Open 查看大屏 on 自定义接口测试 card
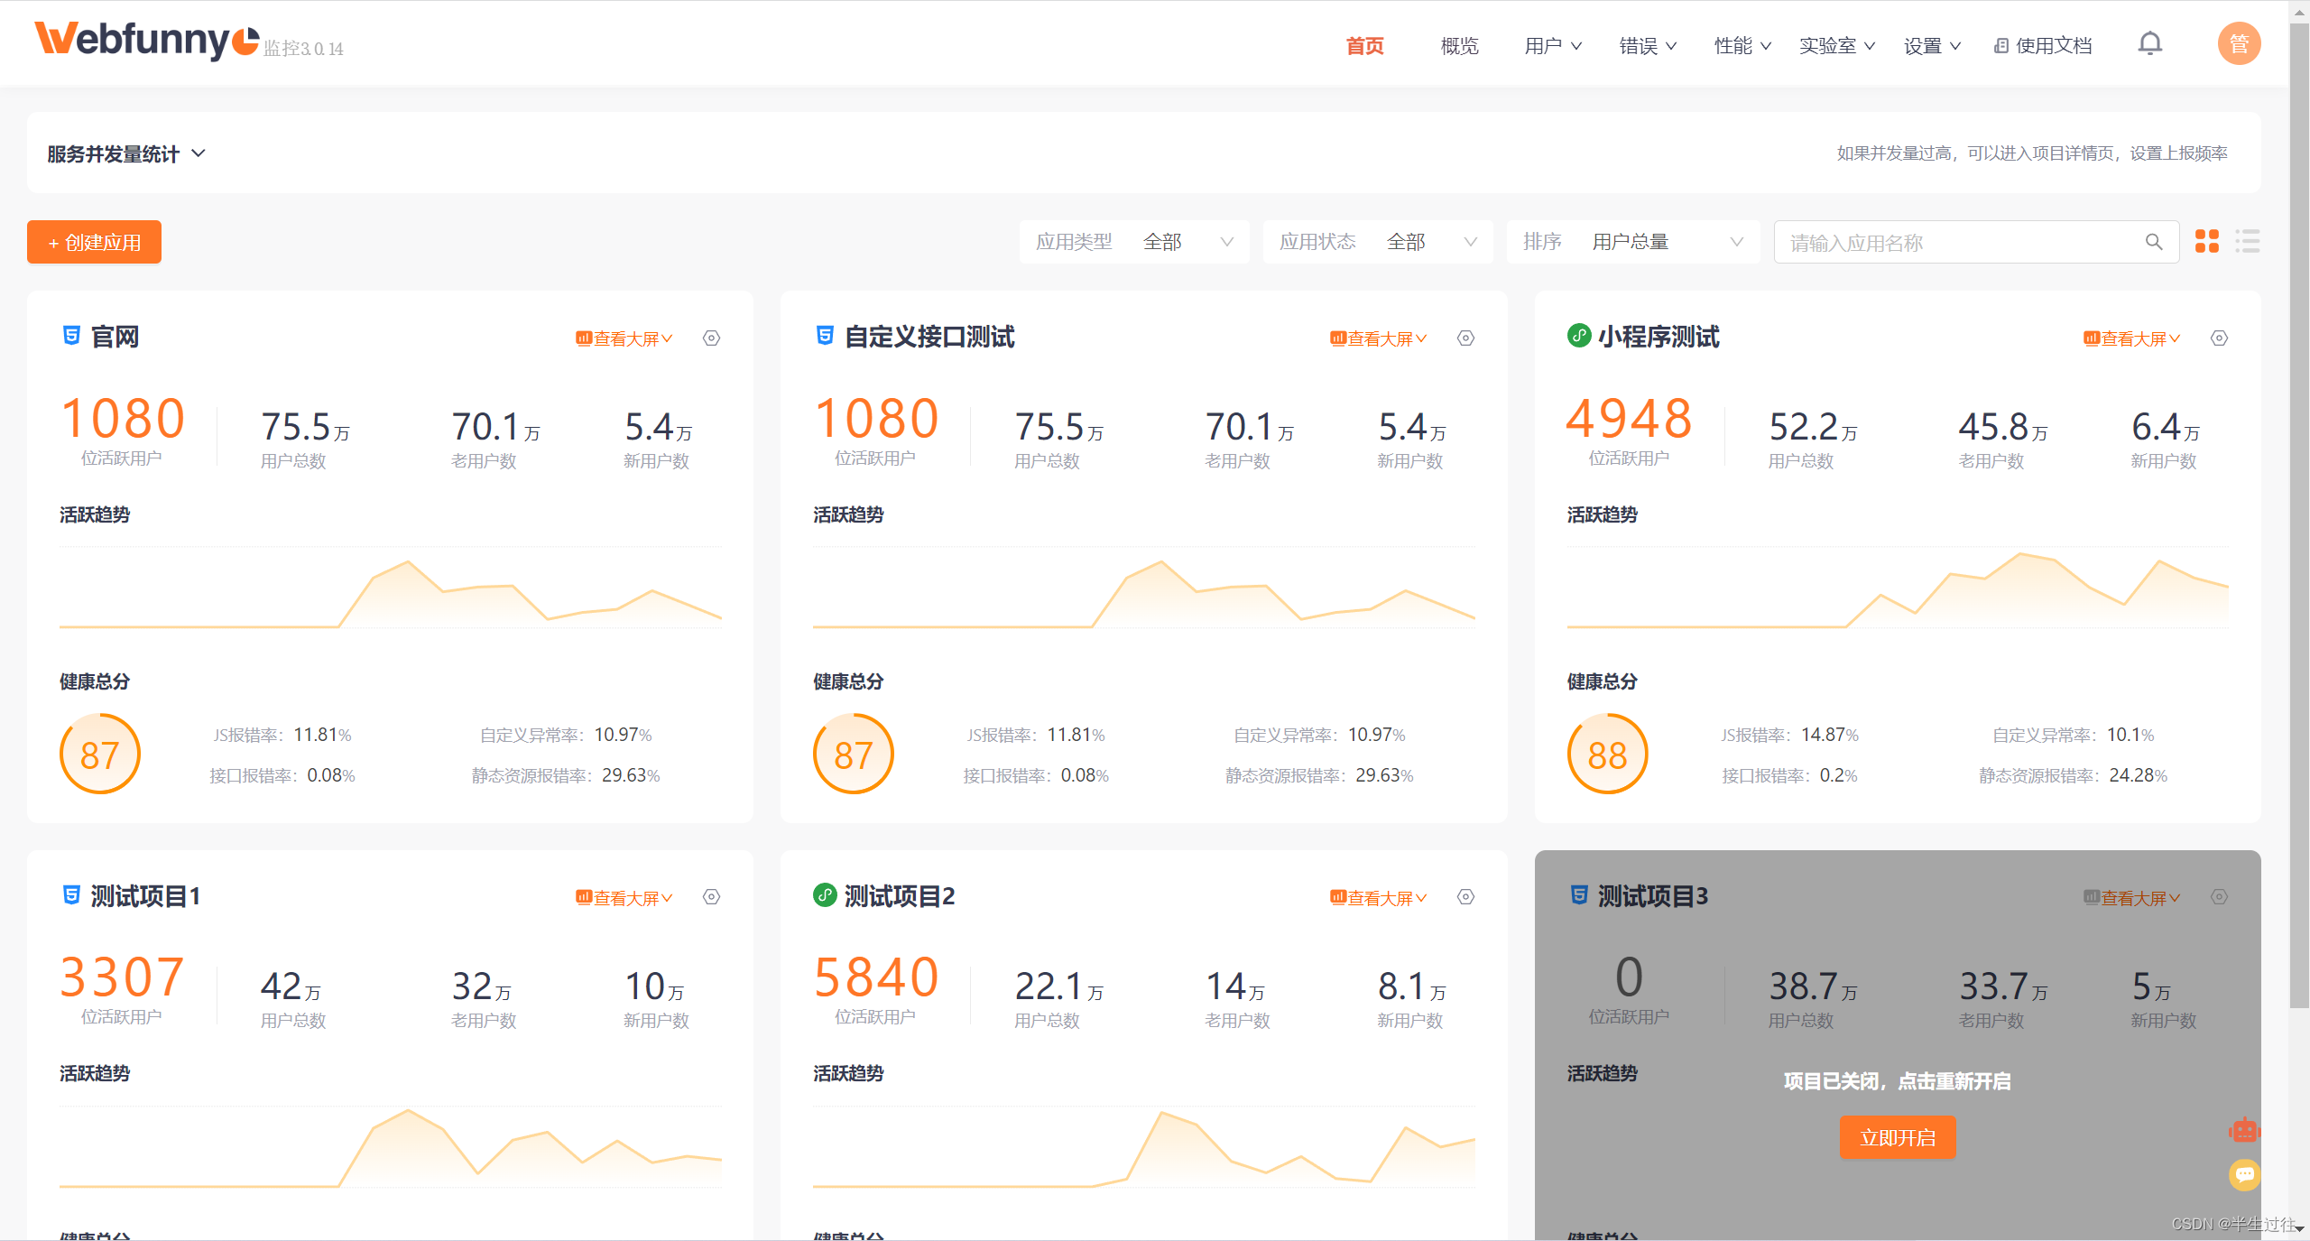This screenshot has height=1241, width=2310. (1378, 339)
